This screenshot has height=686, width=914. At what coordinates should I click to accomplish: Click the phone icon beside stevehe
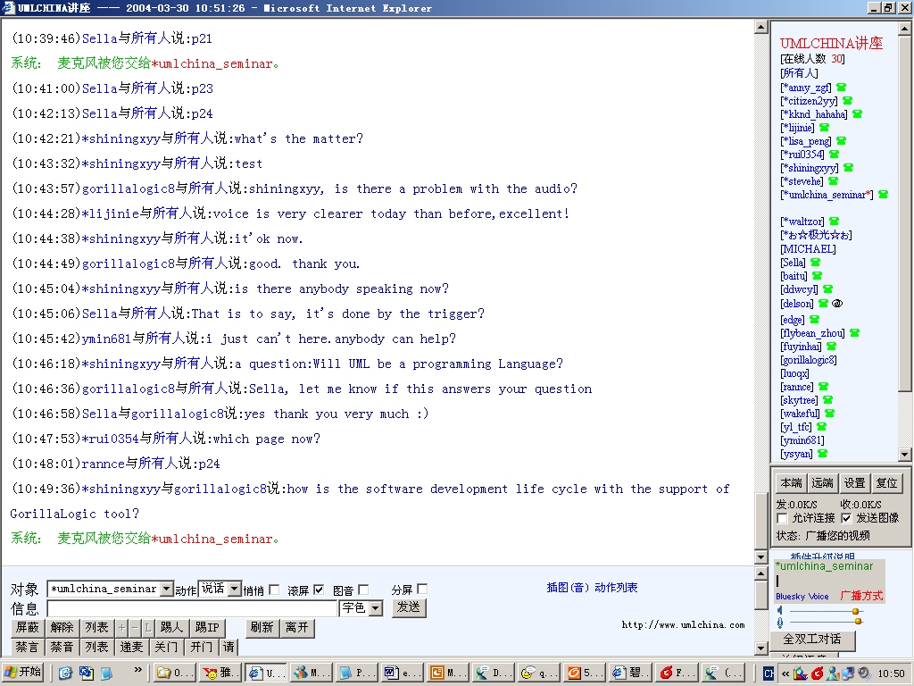click(834, 181)
